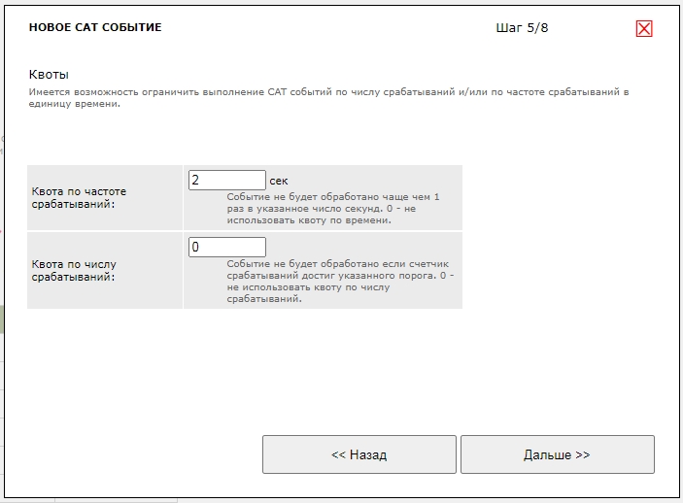This screenshot has height=503, width=683.
Task: Select the "Квоты" section heading
Action: click(49, 75)
